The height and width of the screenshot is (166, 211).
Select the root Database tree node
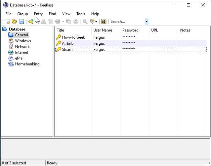tap(17, 29)
